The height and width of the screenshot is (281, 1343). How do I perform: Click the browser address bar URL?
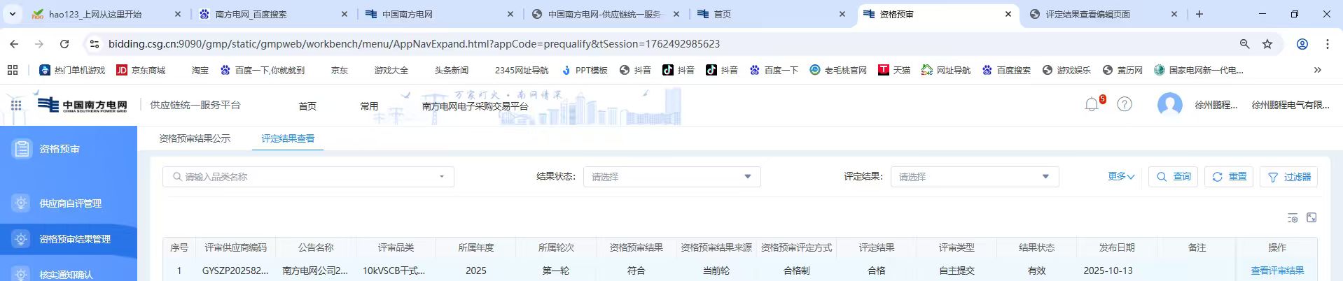(x=413, y=44)
